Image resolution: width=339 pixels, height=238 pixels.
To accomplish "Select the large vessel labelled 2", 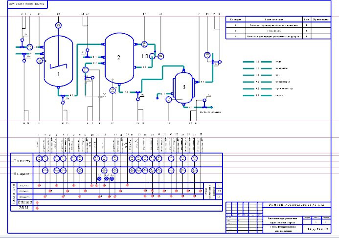I will tap(119, 58).
